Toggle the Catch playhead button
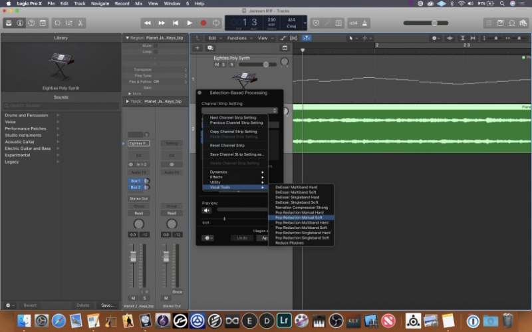This screenshot has width=532, height=332. click(307, 38)
